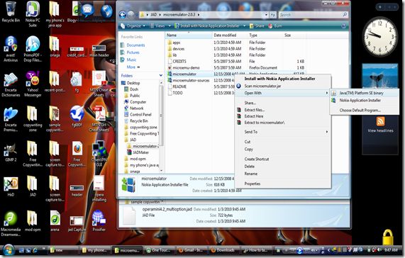Viewport: 405px width, 258px height.
Task: Choose Delete from context menu
Action: pos(250,167)
